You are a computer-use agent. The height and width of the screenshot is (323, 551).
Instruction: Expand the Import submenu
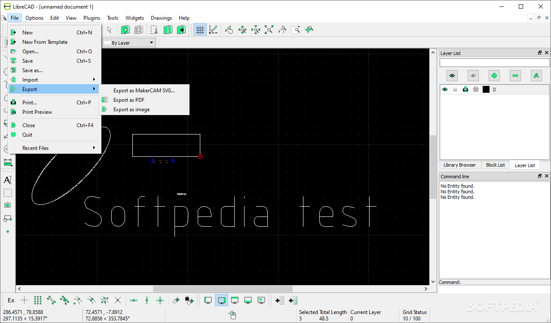[x=55, y=79]
